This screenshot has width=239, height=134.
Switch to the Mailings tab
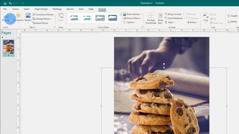[x=57, y=9]
